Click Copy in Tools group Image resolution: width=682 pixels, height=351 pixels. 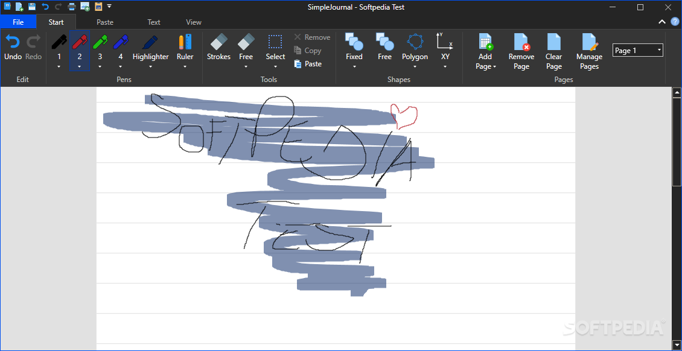pos(308,51)
